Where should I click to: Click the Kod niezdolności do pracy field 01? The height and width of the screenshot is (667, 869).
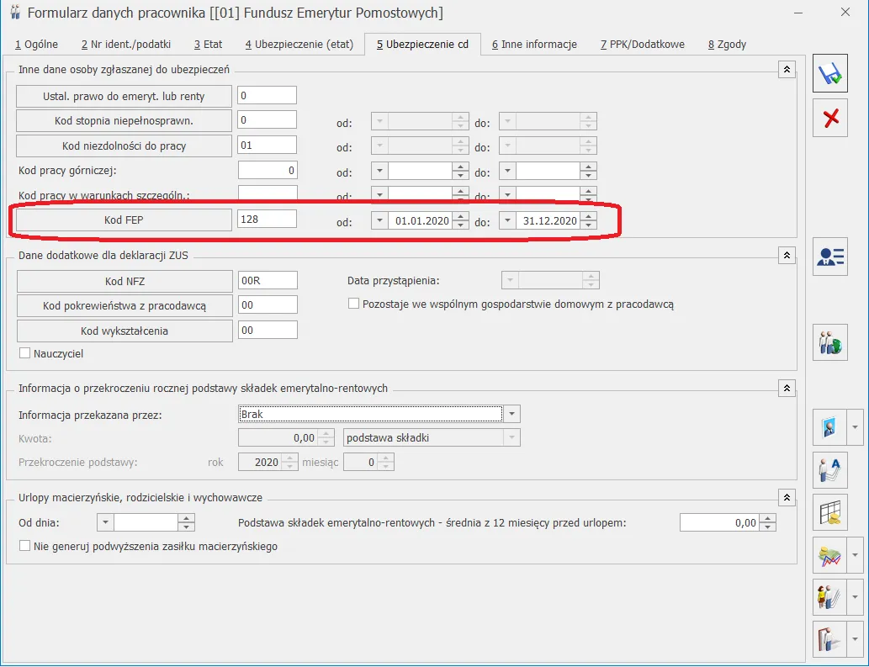[268, 146]
